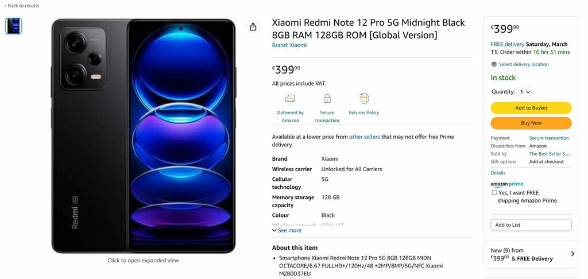Open expanded view of main phone image
Image resolution: width=588 pixels, height=279 pixels.
click(143, 135)
